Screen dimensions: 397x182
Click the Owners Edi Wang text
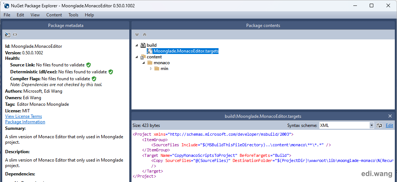23,98
